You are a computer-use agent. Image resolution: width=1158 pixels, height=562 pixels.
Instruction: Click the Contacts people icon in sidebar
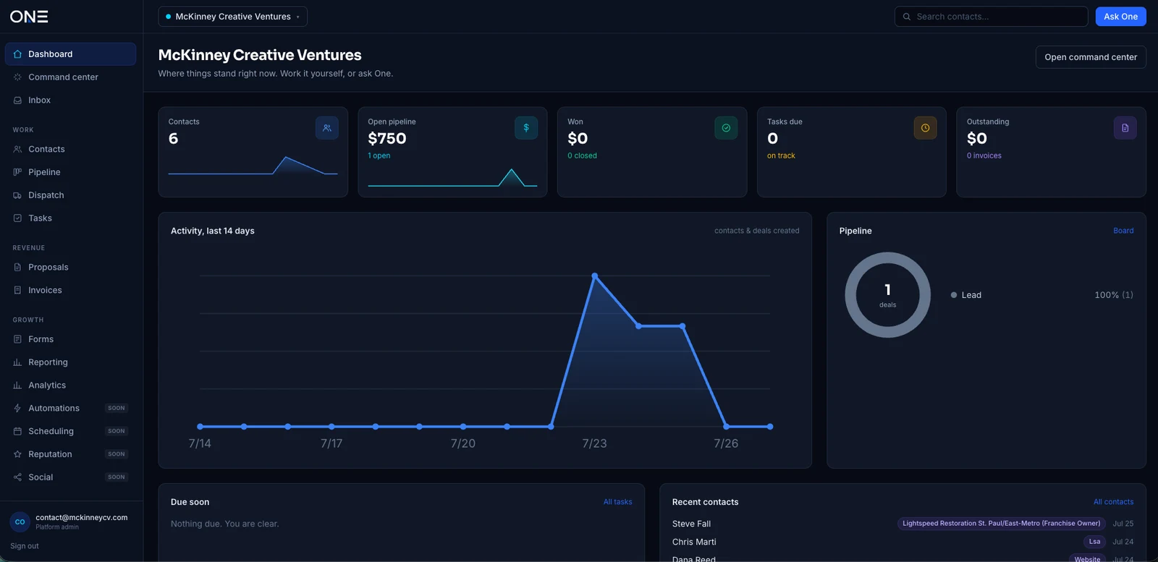[17, 149]
